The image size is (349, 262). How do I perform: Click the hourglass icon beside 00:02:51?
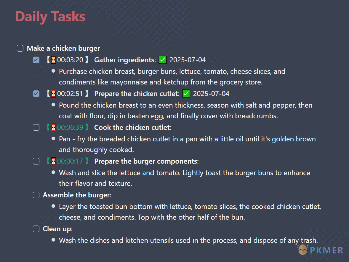(53, 94)
